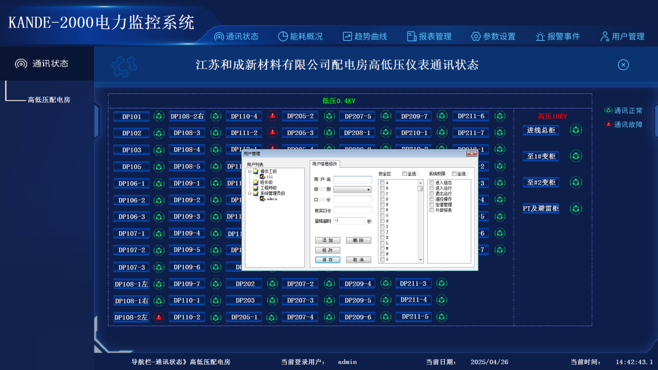Select the 用户信息修改 tab
This screenshot has width=658, height=370.
(325, 164)
